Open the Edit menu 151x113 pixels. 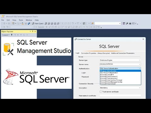point(8,20)
